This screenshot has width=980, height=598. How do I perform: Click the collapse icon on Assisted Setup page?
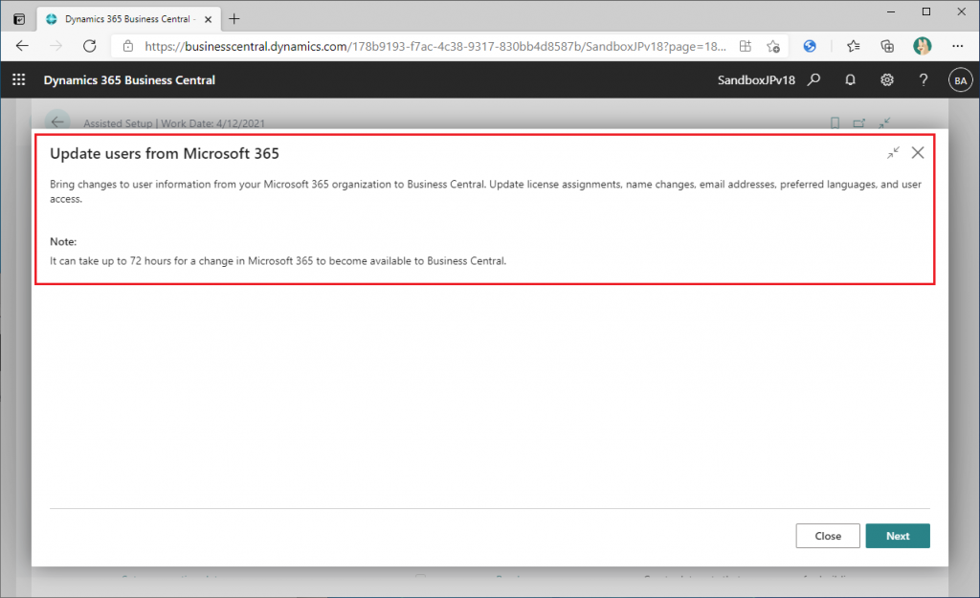coord(883,123)
